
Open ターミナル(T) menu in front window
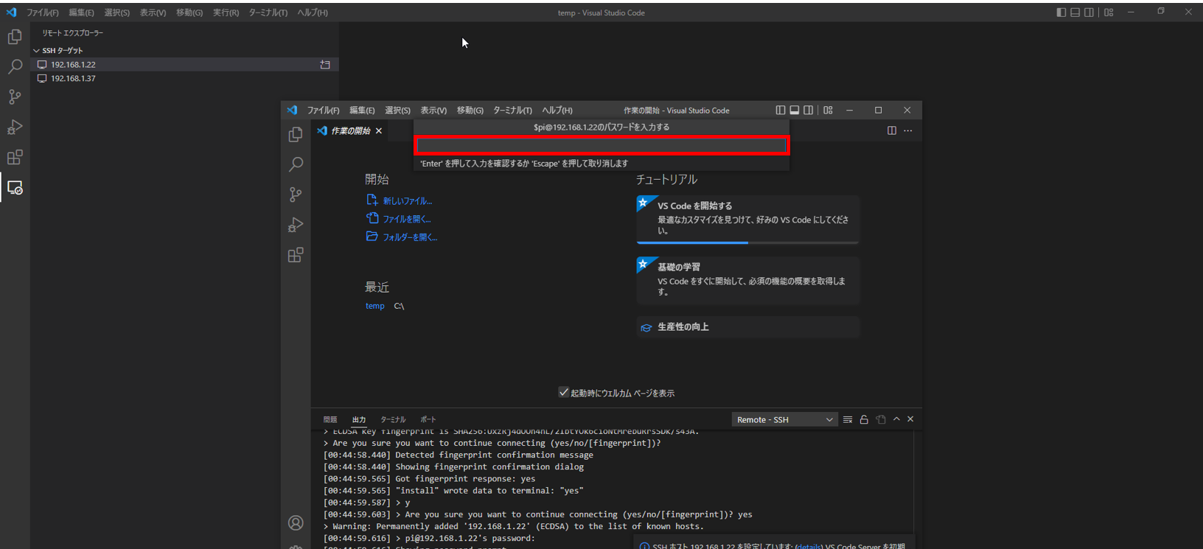(512, 111)
